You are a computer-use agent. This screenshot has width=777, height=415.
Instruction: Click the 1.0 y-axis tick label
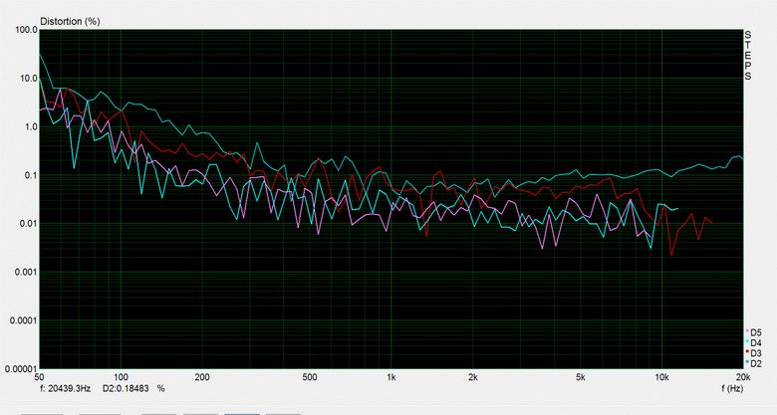pyautogui.click(x=31, y=126)
